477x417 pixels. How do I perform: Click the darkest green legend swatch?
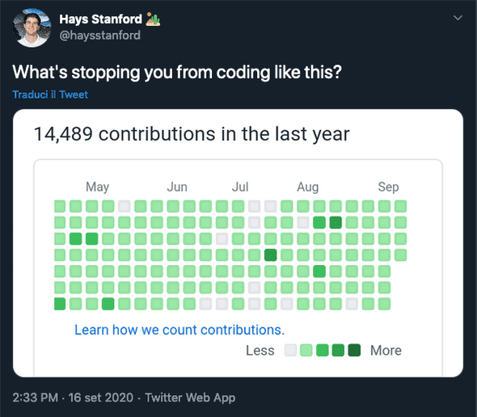(x=354, y=350)
